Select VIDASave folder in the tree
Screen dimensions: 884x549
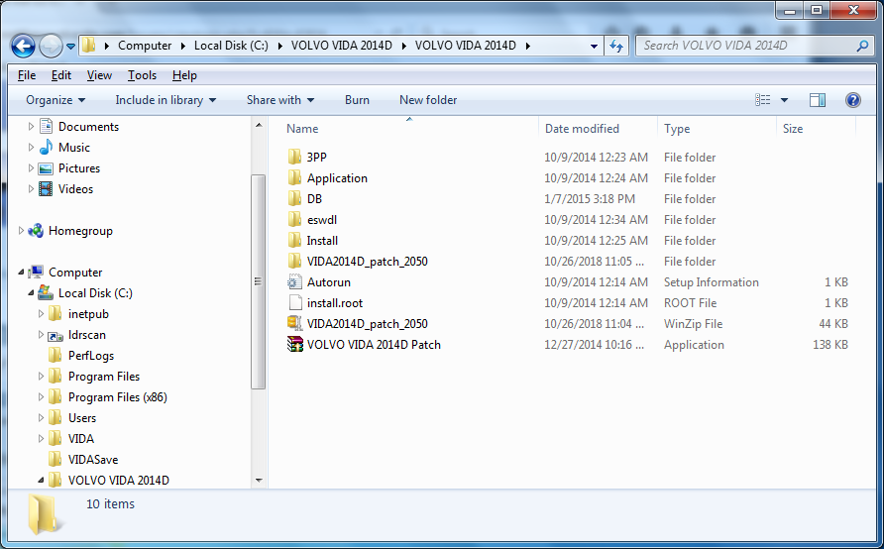[93, 460]
